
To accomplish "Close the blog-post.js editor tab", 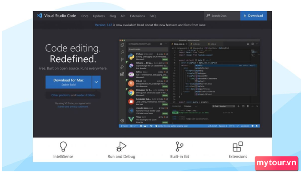I will pyautogui.click(x=186, y=44).
